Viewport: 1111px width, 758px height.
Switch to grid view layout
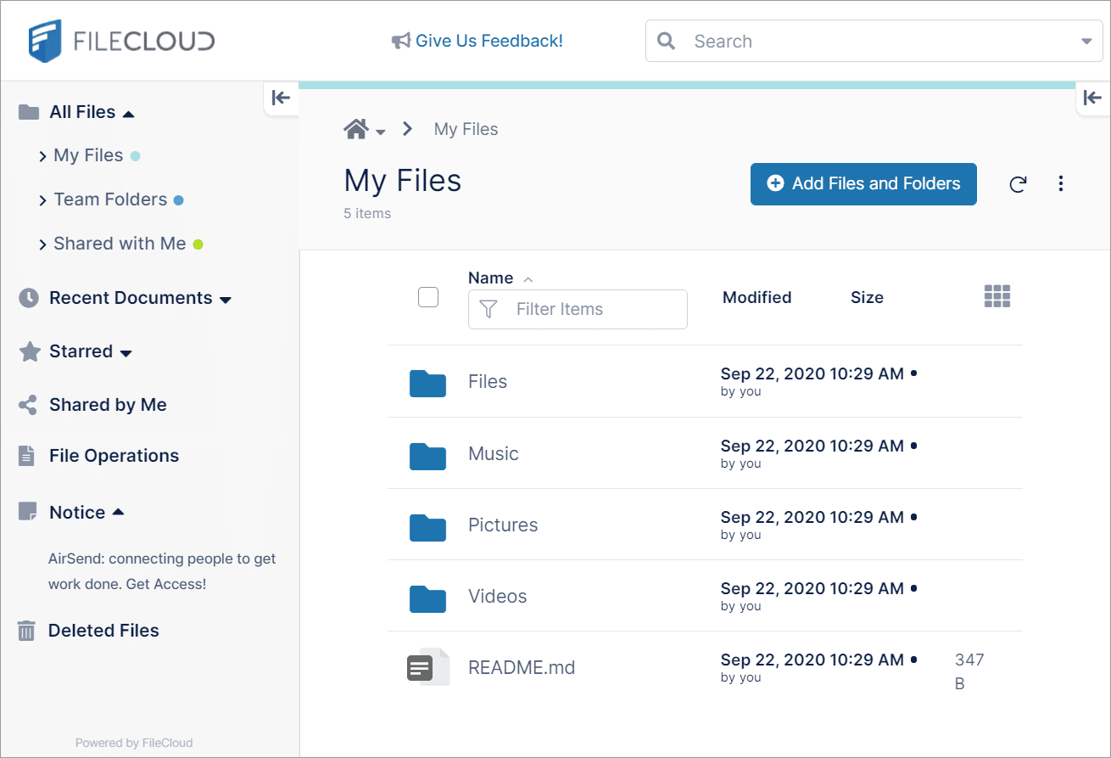(997, 296)
